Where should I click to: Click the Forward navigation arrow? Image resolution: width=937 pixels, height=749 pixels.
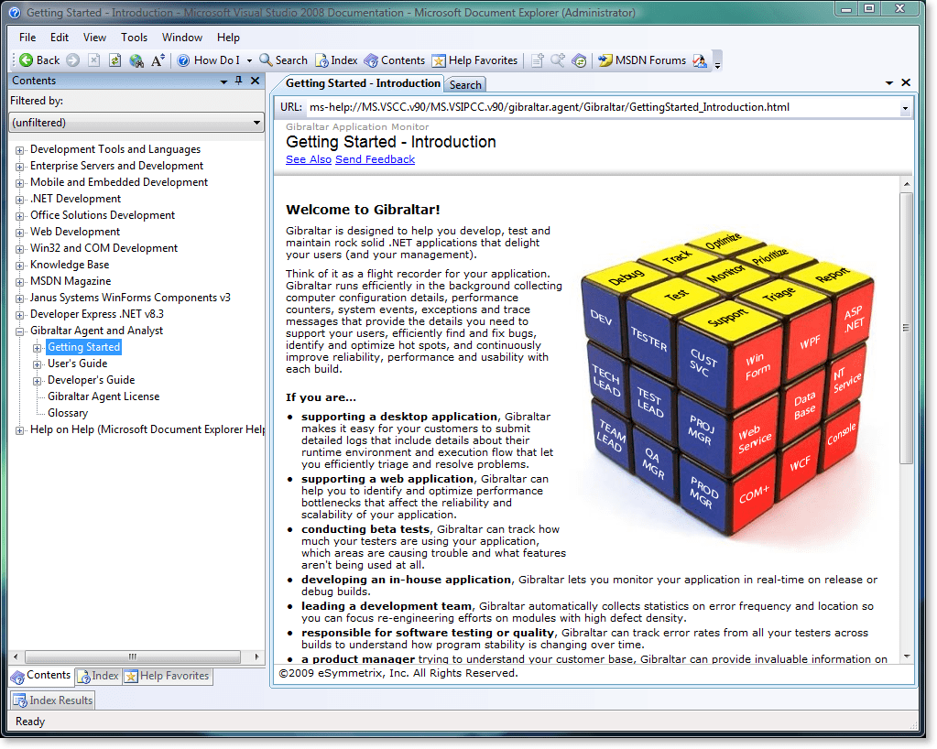click(x=73, y=60)
